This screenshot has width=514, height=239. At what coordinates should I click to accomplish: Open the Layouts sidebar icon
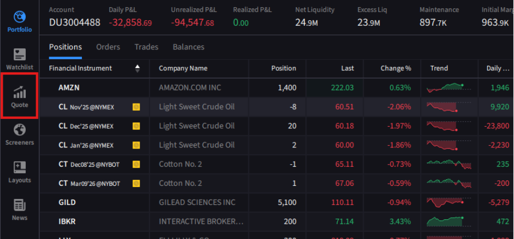click(19, 172)
